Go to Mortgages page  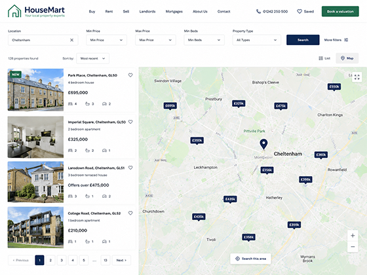tap(174, 12)
